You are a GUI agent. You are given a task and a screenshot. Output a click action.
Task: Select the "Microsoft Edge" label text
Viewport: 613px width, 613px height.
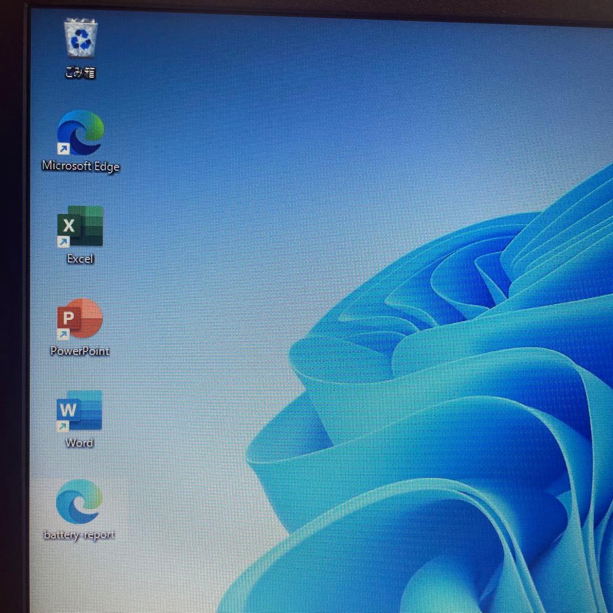(x=80, y=166)
